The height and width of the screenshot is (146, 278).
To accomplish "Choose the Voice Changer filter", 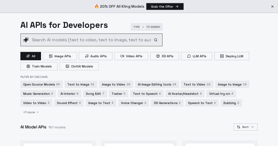I will pos(134,103).
